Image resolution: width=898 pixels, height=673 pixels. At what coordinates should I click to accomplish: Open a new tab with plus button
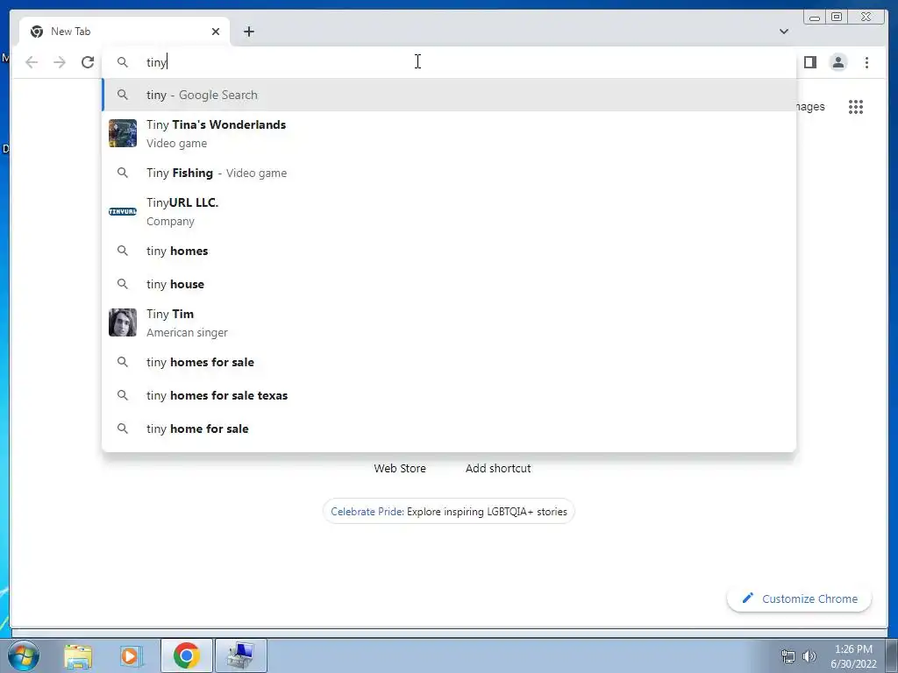click(248, 32)
